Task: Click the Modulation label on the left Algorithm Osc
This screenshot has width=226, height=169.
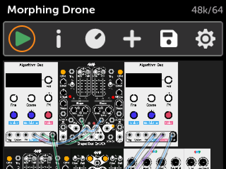Action: [31, 123]
